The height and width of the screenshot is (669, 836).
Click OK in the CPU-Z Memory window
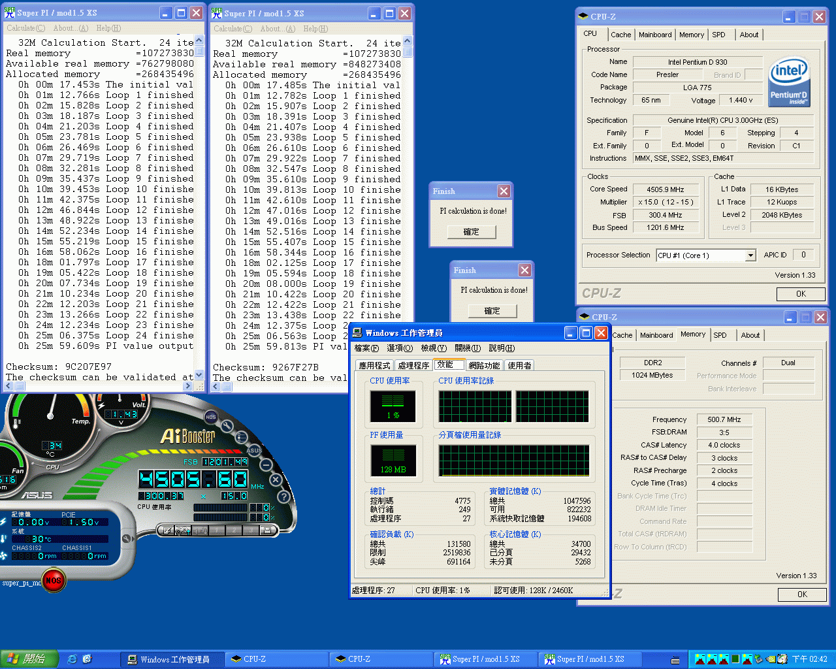pyautogui.click(x=802, y=595)
